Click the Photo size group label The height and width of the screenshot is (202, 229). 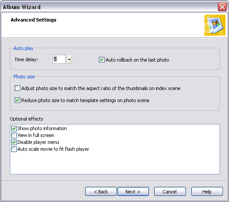coord(24,77)
